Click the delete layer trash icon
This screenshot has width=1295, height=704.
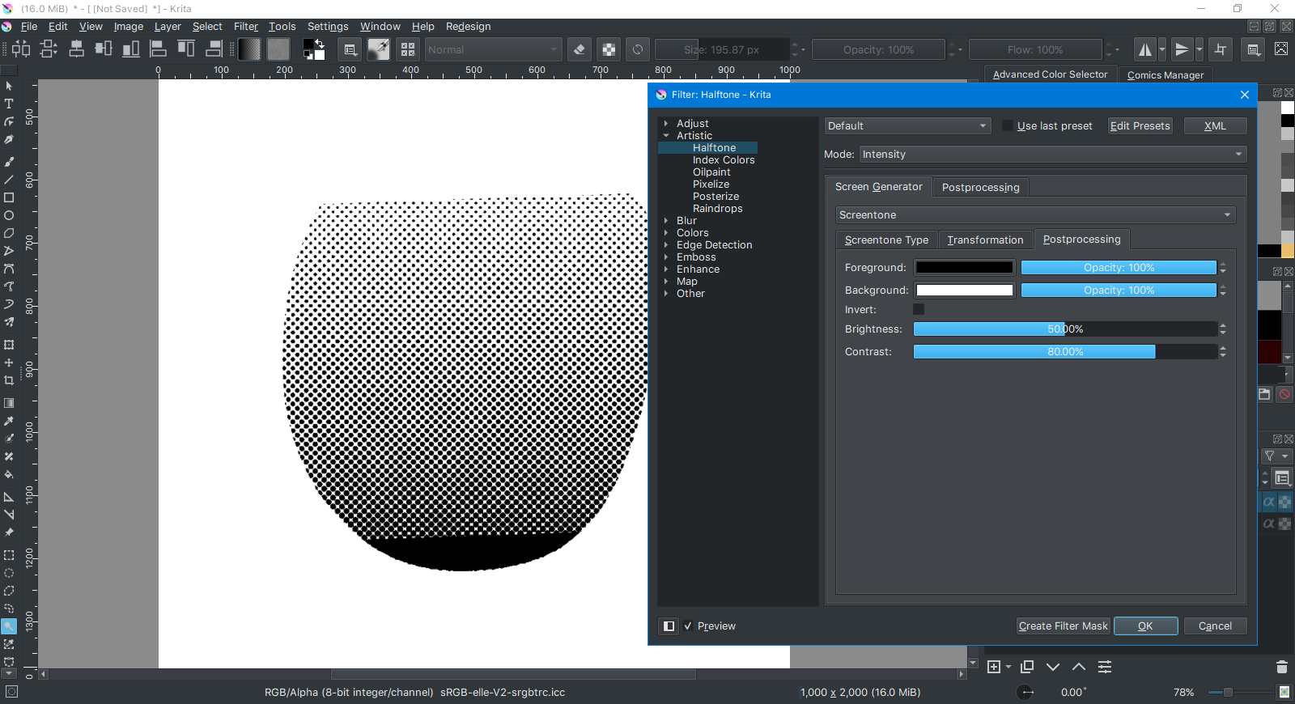(1281, 667)
